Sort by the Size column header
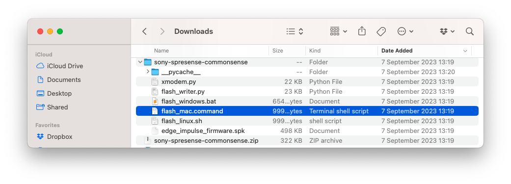The width and height of the screenshot is (511, 184). pos(278,51)
